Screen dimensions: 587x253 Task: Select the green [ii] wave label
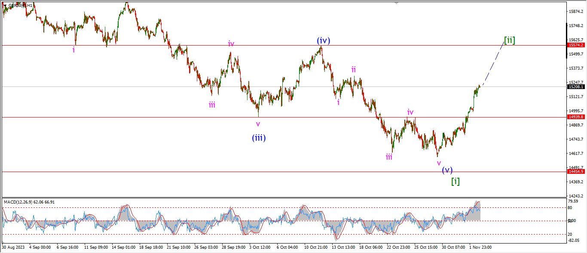pos(510,40)
